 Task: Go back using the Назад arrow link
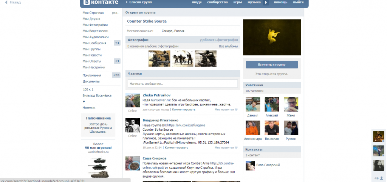click(12, 2)
